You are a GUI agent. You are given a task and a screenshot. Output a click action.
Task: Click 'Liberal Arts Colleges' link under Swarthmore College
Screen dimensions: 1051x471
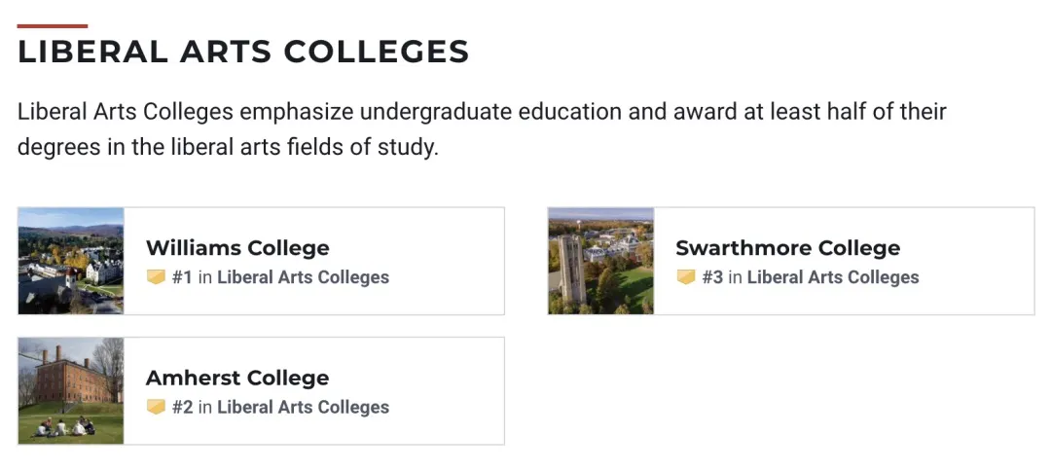[833, 277]
